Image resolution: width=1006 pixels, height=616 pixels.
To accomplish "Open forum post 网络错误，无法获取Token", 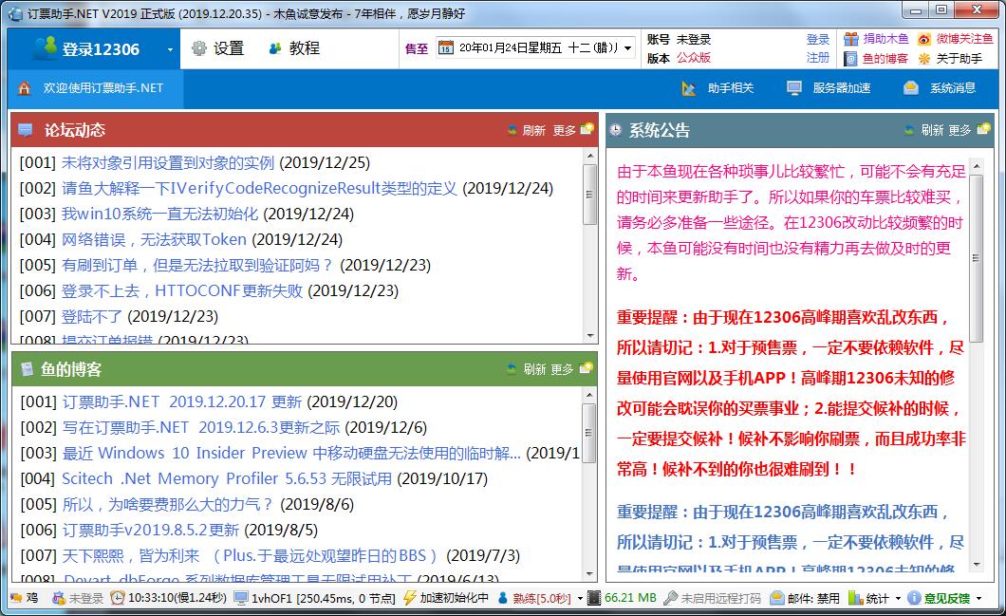I will point(154,239).
